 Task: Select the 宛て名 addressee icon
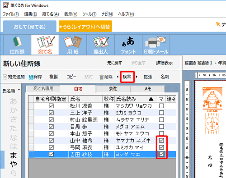click(45, 45)
